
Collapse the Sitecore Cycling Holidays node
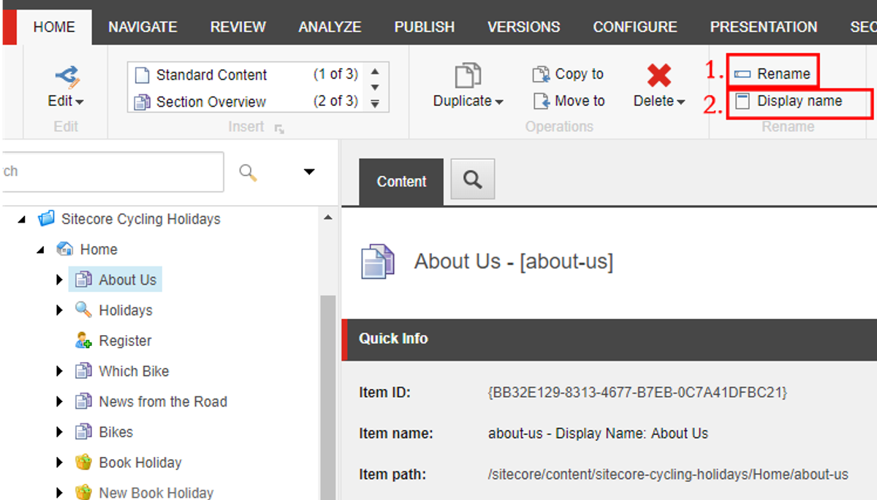pos(21,219)
